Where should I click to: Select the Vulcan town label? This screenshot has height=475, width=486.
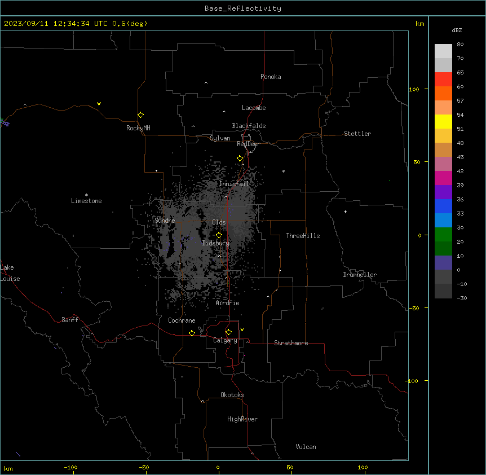tap(306, 447)
